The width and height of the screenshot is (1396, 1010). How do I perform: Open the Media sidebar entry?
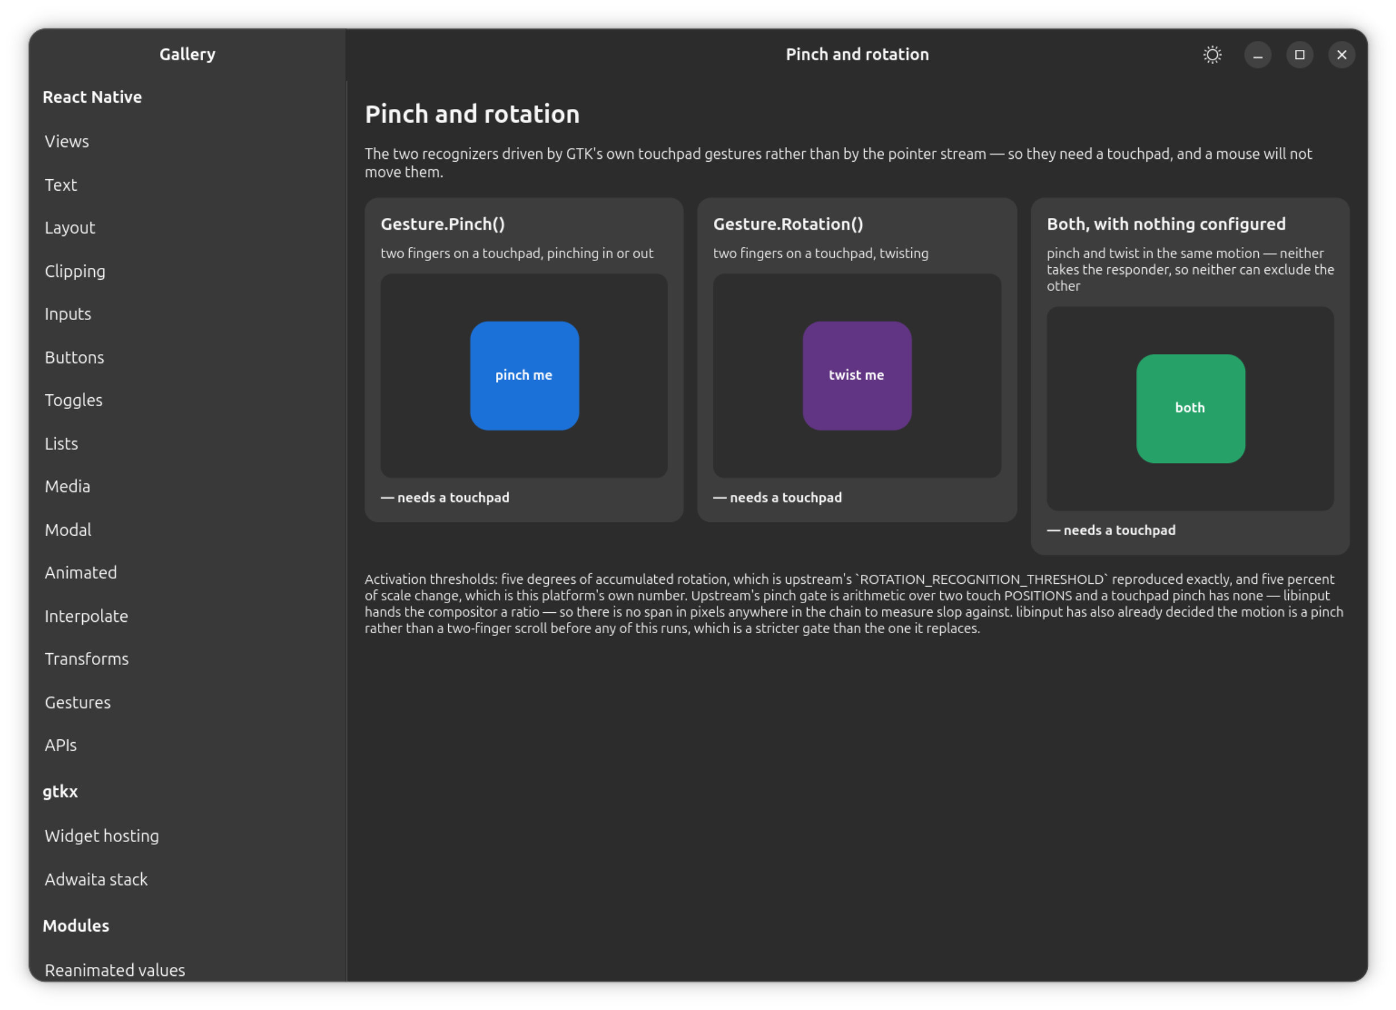187,486
